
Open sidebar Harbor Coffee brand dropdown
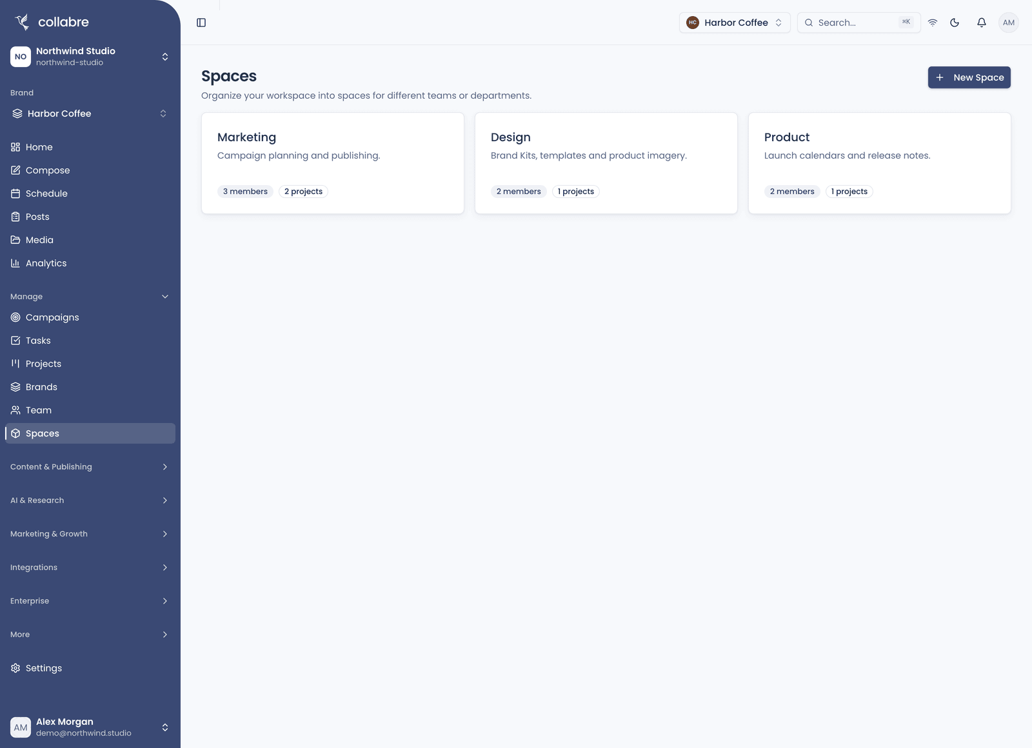pos(90,113)
